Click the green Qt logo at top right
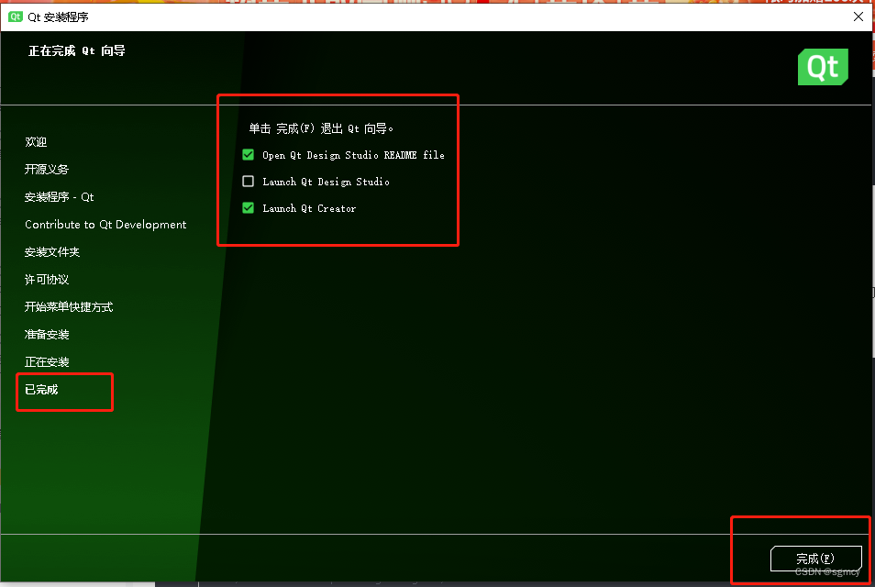This screenshot has height=587, width=875. click(x=823, y=67)
